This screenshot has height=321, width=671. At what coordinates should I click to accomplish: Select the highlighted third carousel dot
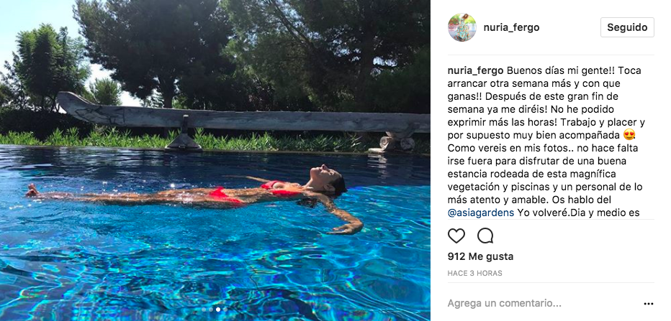pos(218,310)
